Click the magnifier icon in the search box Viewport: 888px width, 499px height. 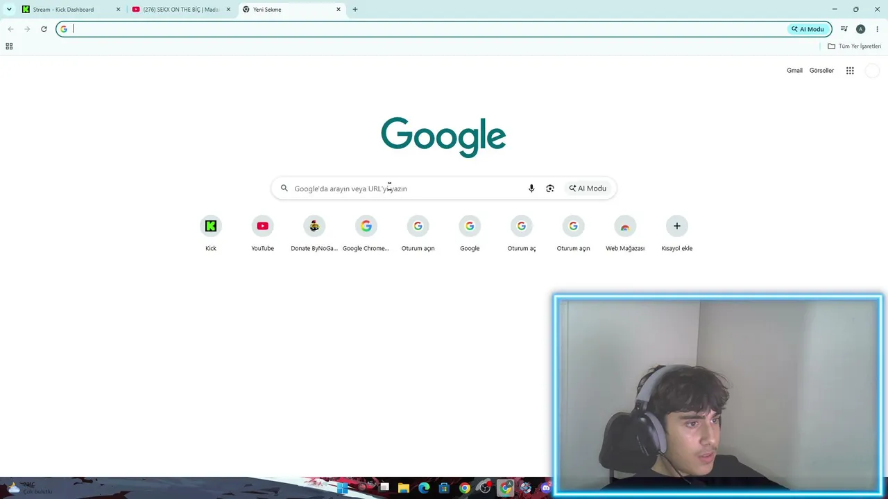(x=284, y=189)
